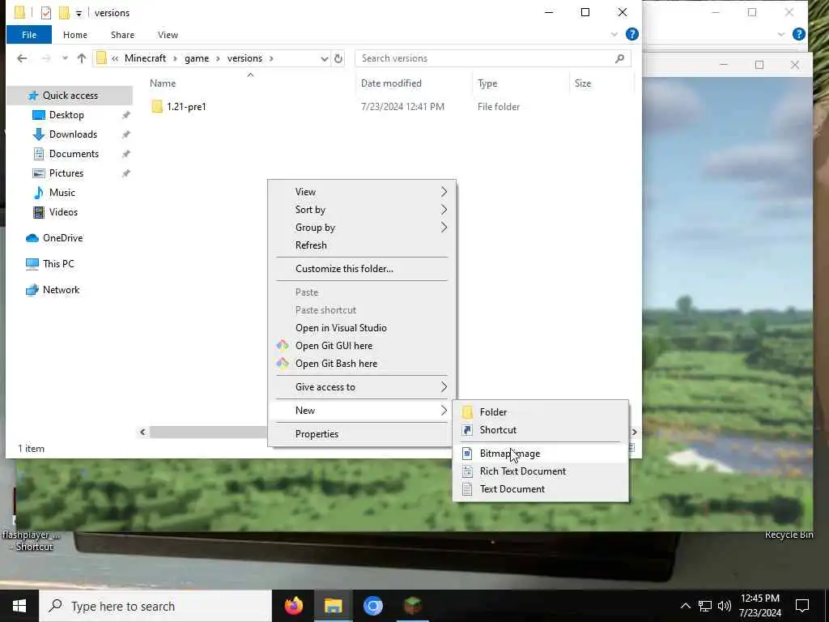
Task: Open quick access toolbar customize dropdown
Action: click(79, 13)
